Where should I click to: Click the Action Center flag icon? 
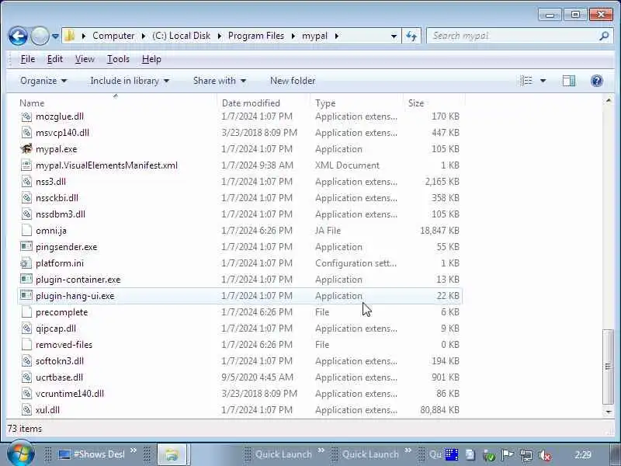[x=508, y=455]
